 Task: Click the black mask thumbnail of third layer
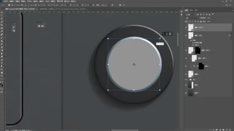pyautogui.click(x=198, y=50)
